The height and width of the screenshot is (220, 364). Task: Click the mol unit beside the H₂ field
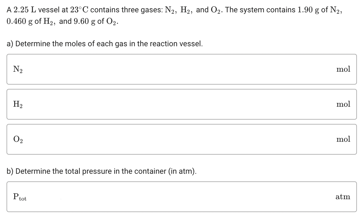point(344,104)
